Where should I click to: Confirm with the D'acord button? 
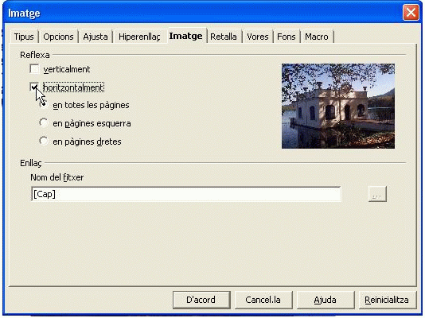coord(201,300)
